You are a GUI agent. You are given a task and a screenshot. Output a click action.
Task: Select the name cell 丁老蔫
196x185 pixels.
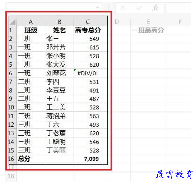[59, 133]
